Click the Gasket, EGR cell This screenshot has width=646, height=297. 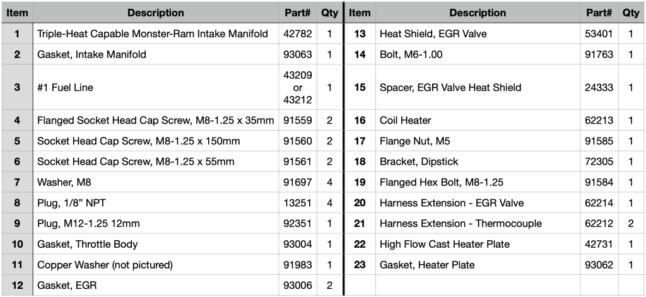pyautogui.click(x=156, y=285)
